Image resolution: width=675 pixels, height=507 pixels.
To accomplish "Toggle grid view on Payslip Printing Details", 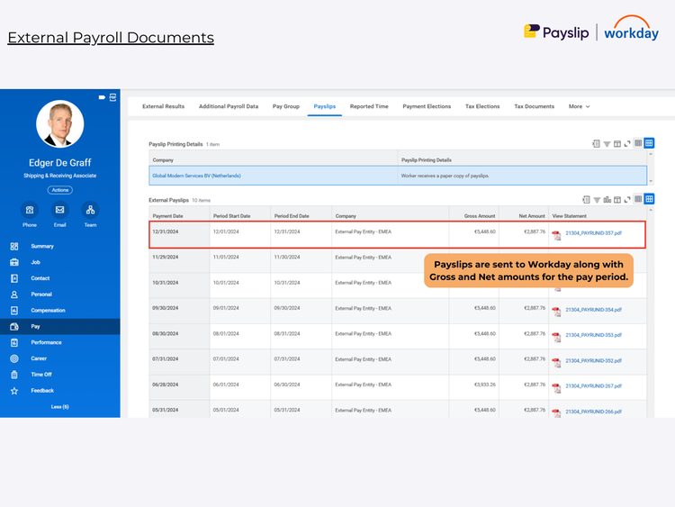I will point(649,143).
